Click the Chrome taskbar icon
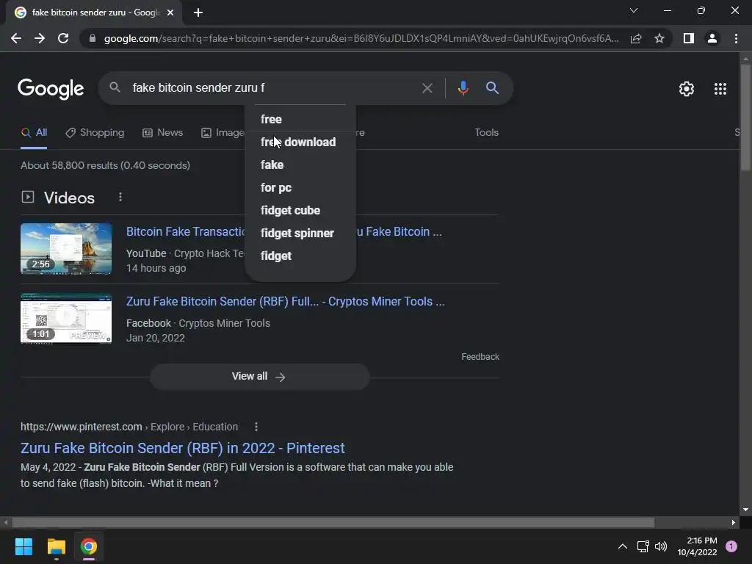 (89, 546)
